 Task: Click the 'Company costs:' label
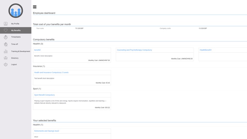(x=165, y=28)
